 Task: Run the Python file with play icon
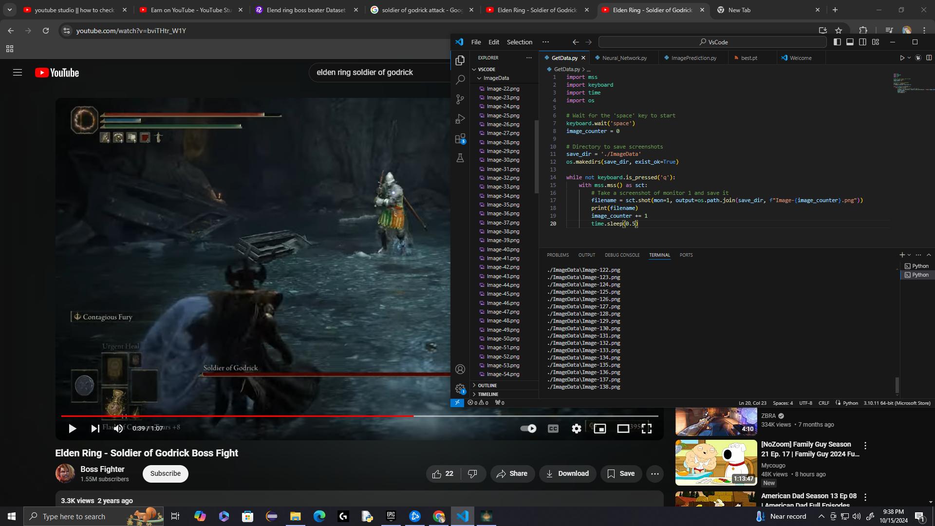(x=902, y=58)
